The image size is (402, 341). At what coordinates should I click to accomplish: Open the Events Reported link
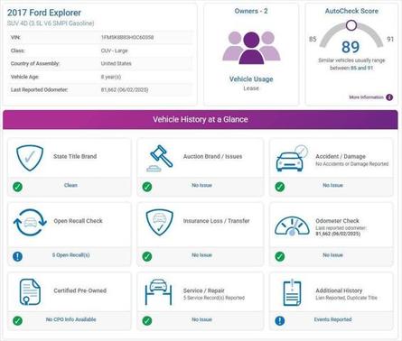332,319
